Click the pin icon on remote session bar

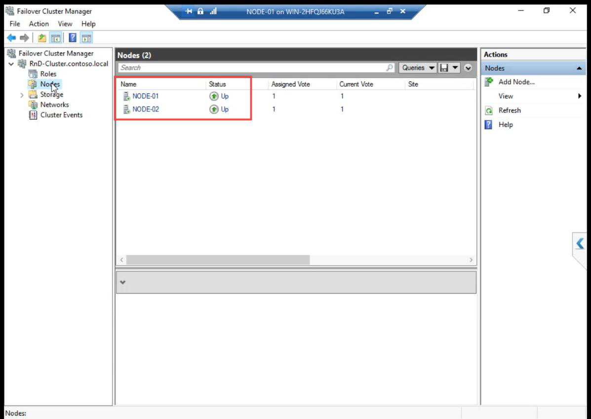(189, 11)
